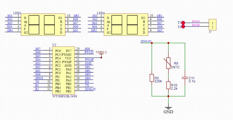Select GR1 net label on LED4 pin 10
This screenshot has height=120, width=233.
[160, 16]
